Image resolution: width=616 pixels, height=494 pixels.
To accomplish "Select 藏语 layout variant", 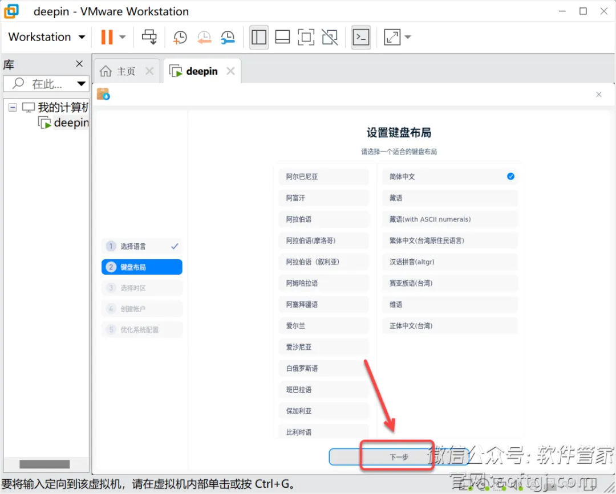I will [450, 198].
